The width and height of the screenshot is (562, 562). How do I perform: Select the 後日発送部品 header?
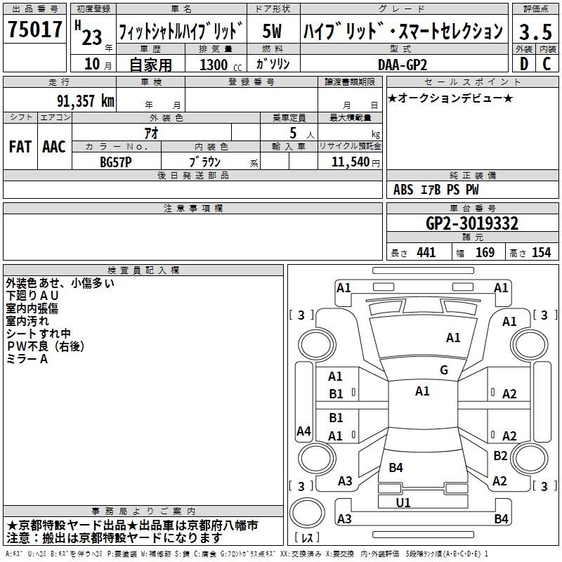click(192, 175)
